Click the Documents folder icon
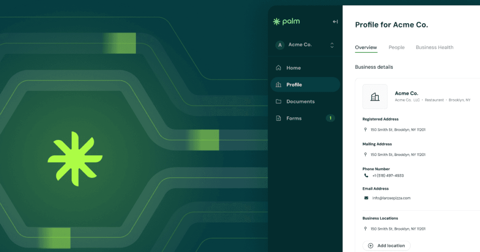The width and height of the screenshot is (480, 252). point(279,102)
